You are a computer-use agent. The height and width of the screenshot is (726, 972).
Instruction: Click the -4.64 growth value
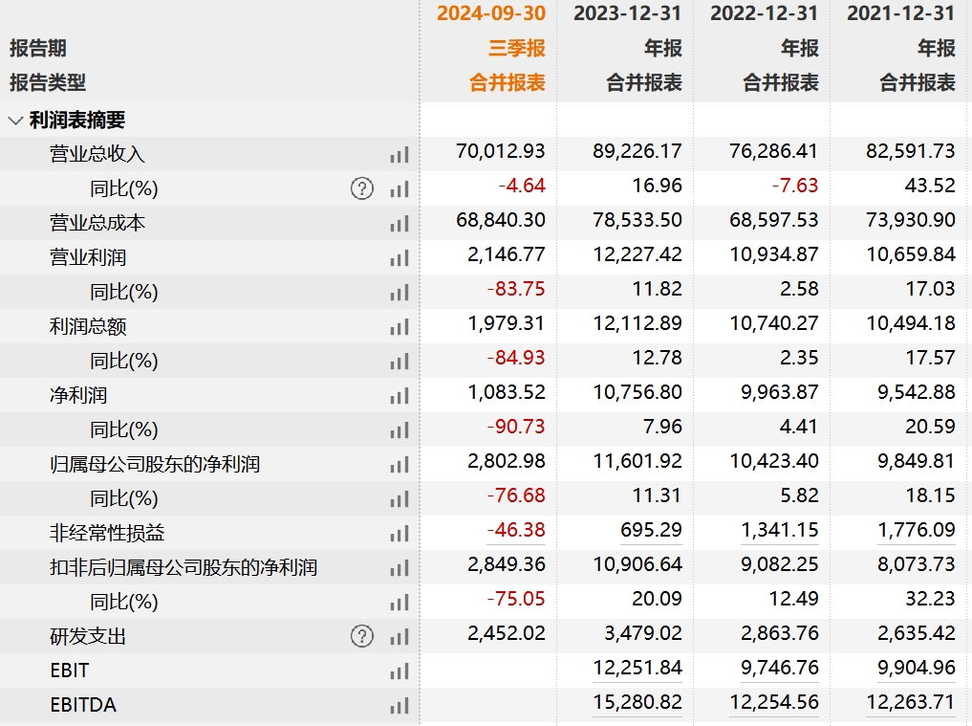pyautogui.click(x=522, y=186)
